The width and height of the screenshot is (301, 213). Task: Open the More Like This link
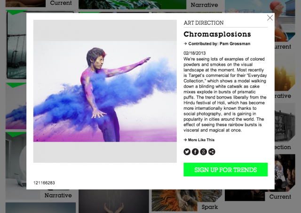click(x=201, y=140)
